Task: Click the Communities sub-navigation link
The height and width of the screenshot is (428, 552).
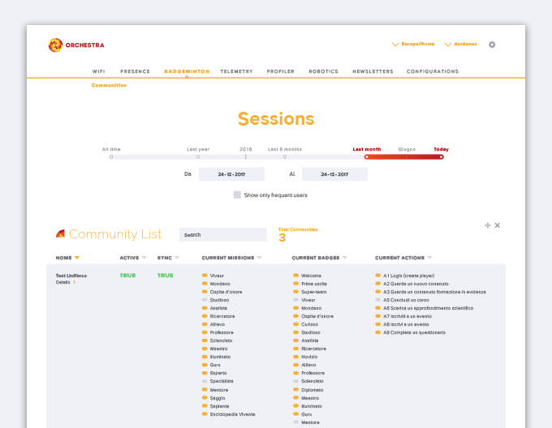Action: coord(109,85)
